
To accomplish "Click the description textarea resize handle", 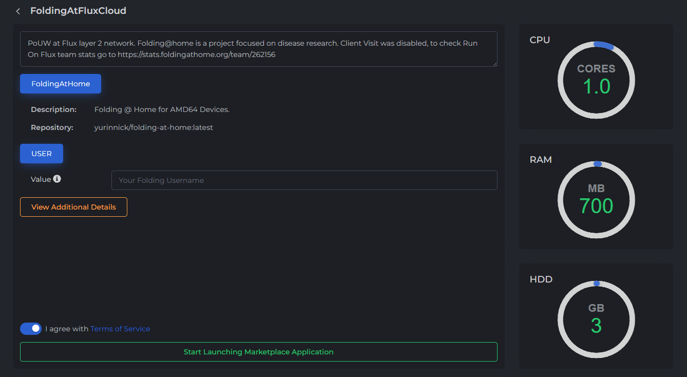I will (x=494, y=64).
